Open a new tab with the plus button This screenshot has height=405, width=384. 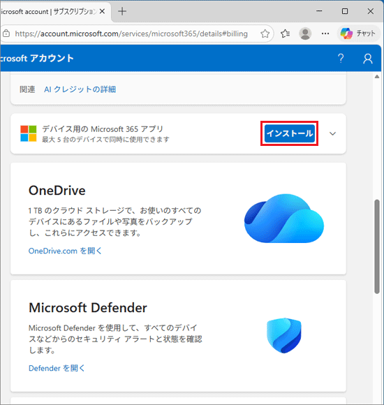122,11
